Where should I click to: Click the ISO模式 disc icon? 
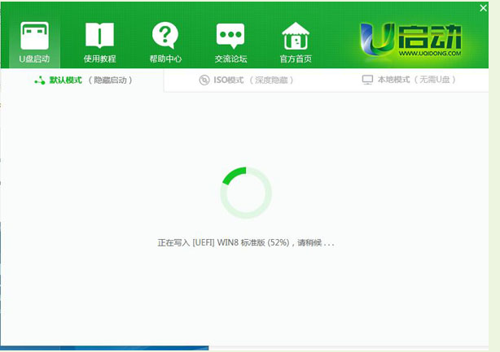pyautogui.click(x=204, y=80)
